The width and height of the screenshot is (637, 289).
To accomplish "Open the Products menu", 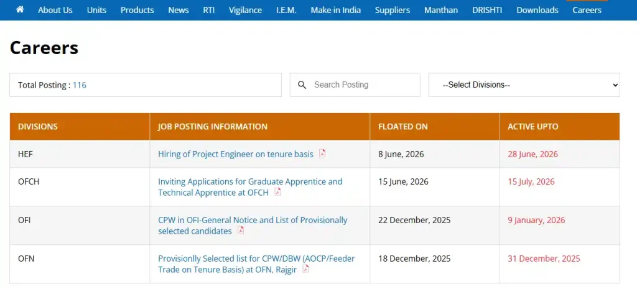I will pos(137,10).
